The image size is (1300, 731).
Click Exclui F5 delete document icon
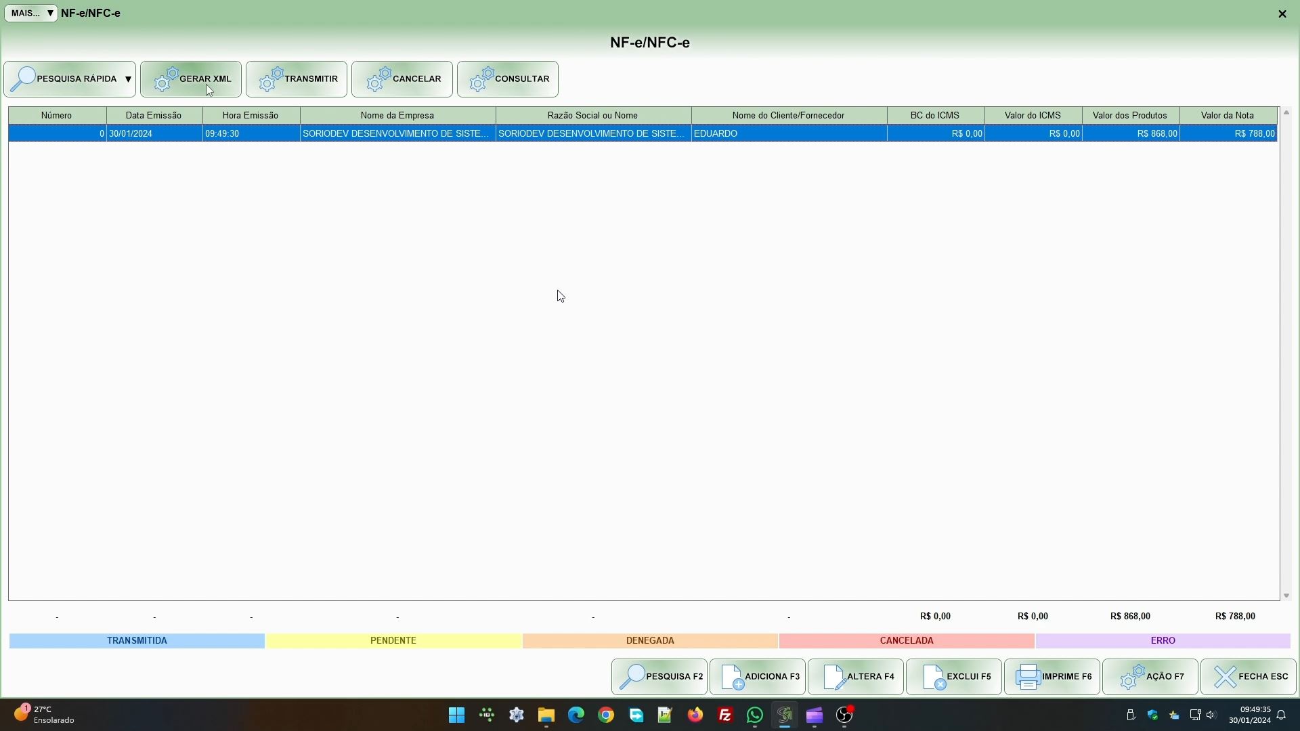934,677
